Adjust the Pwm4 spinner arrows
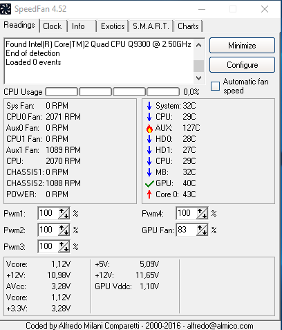 pyautogui.click(x=202, y=213)
